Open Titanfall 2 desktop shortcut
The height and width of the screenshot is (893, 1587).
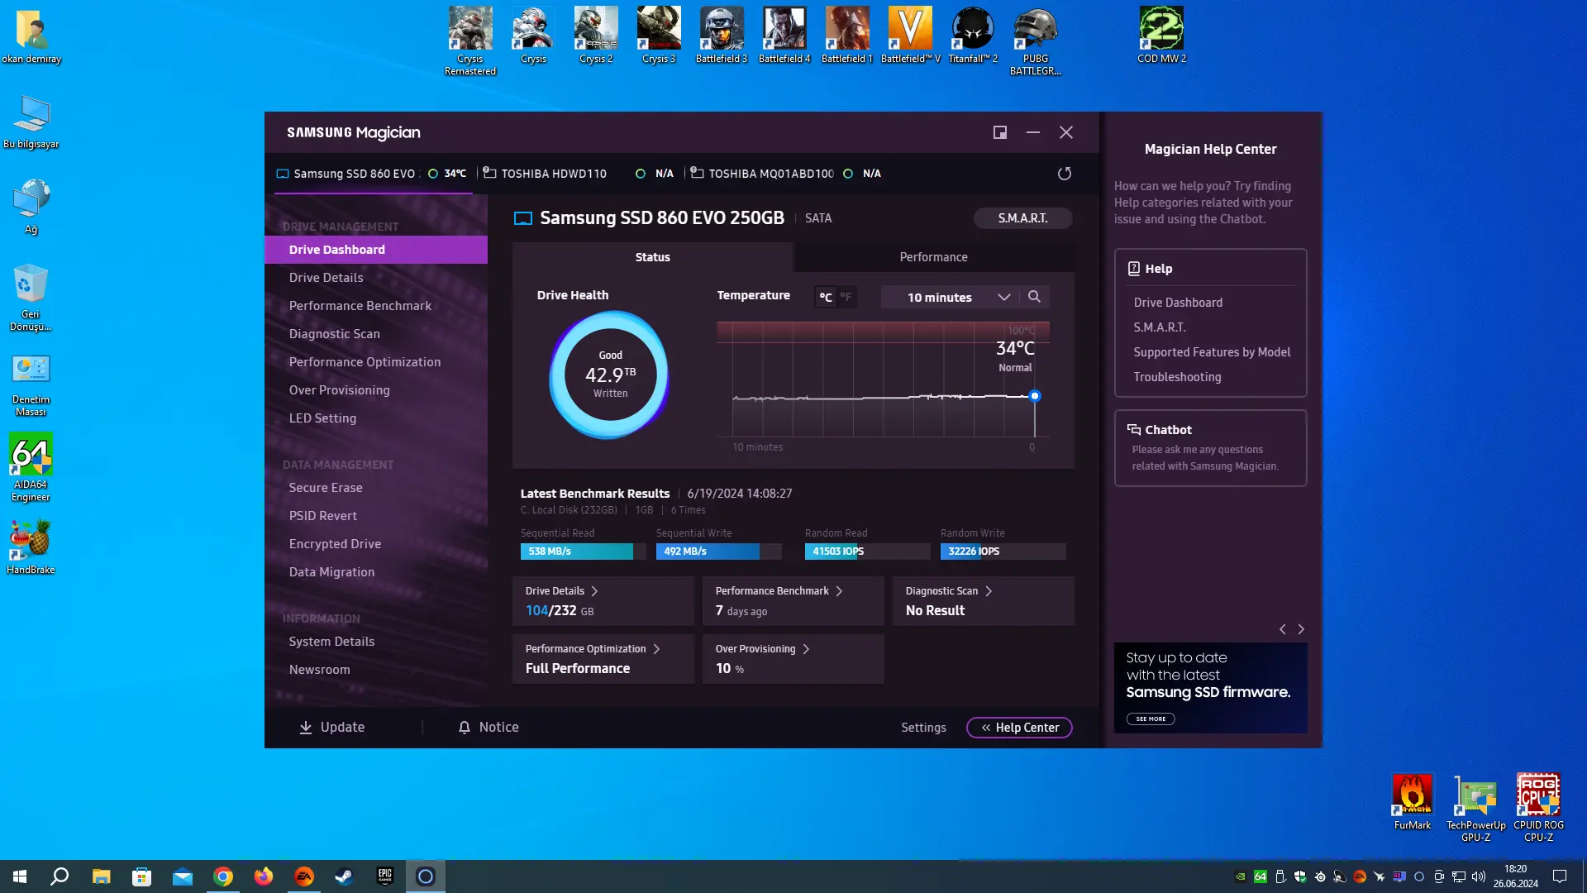(973, 35)
